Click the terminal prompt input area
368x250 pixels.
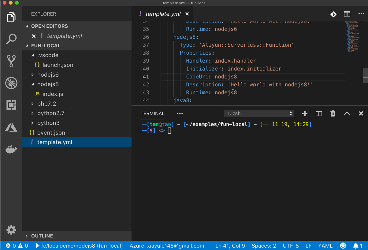click(169, 131)
